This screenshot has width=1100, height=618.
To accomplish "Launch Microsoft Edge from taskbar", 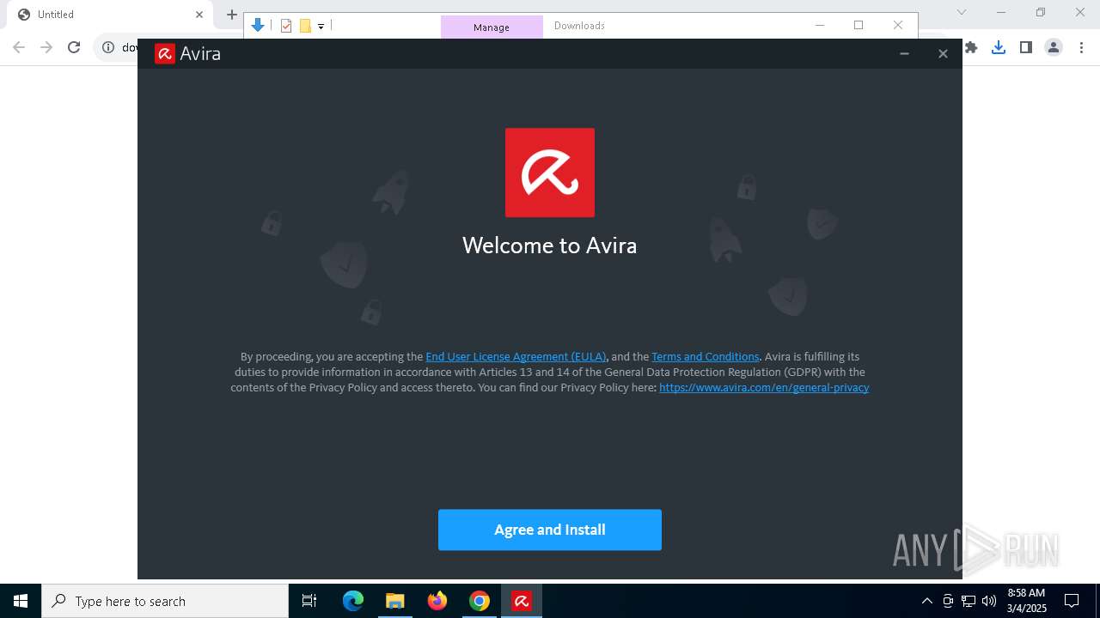I will (x=353, y=601).
